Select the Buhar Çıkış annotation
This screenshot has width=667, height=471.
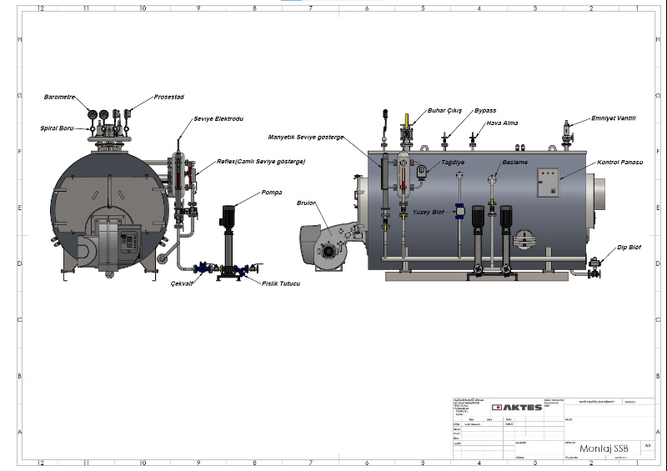click(x=444, y=110)
